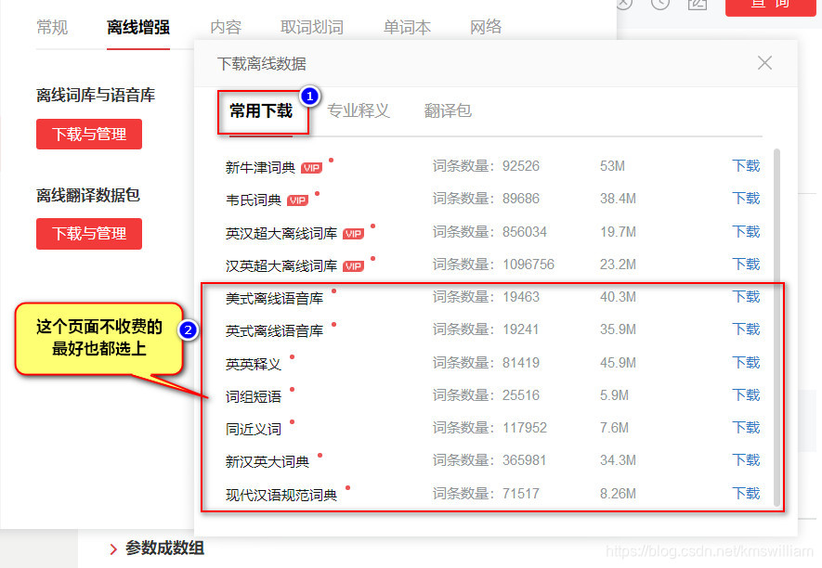Screen dimensions: 822x568
Task: Download 韦氏词典
Action: (746, 199)
